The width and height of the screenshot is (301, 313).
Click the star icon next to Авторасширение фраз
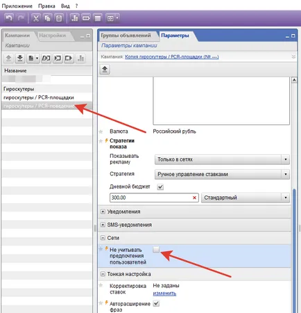pos(101,303)
